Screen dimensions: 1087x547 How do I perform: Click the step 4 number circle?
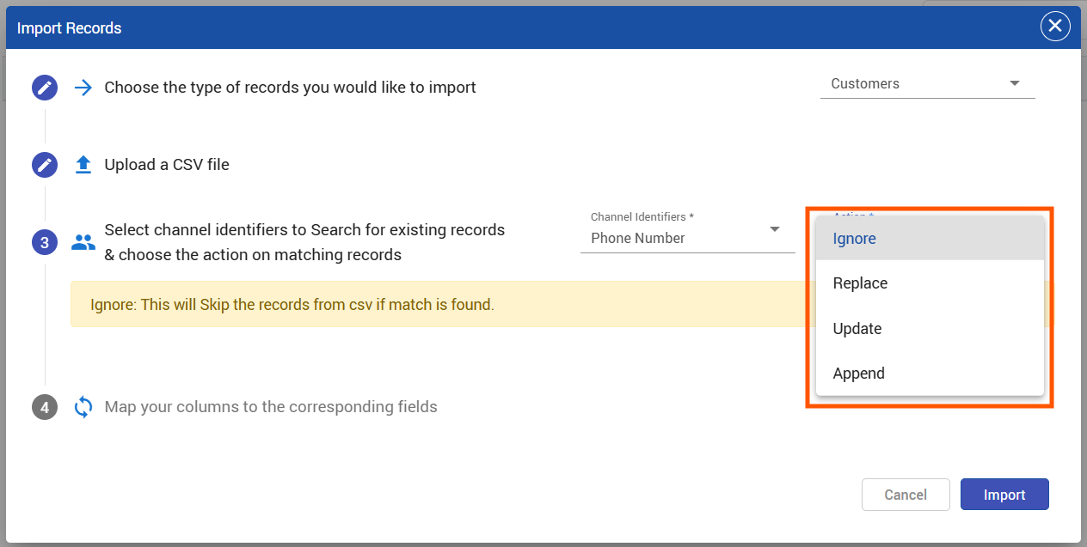click(x=45, y=407)
